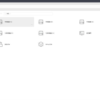Click inside the path address field
This screenshot has height=100, width=100.
coord(28,14)
